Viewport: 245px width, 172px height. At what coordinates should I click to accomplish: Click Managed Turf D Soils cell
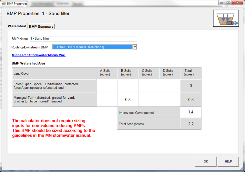coord(170,99)
